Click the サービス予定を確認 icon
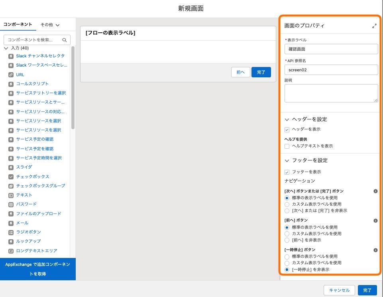Screen dimensions: 383x297 [11, 149]
